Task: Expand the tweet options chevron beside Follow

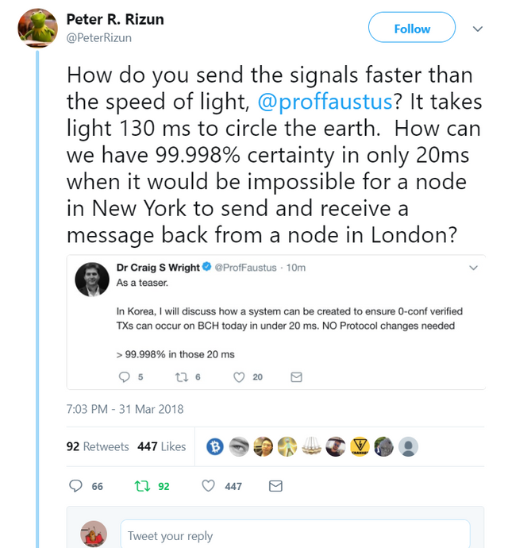Action: click(478, 29)
